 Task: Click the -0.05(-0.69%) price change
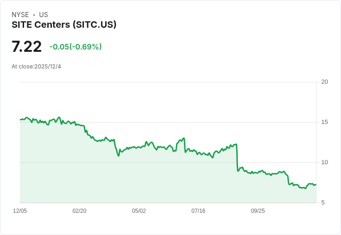[x=76, y=47]
